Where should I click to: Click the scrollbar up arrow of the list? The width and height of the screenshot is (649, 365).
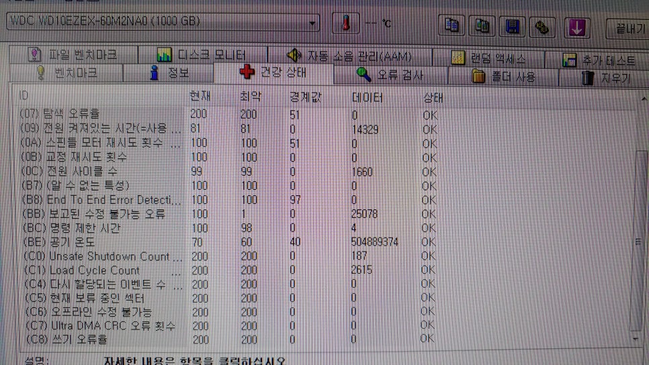pyautogui.click(x=644, y=99)
